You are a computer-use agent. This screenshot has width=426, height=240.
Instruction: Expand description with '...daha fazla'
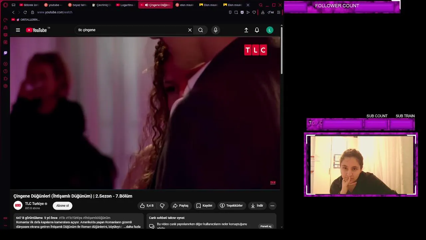(132, 227)
